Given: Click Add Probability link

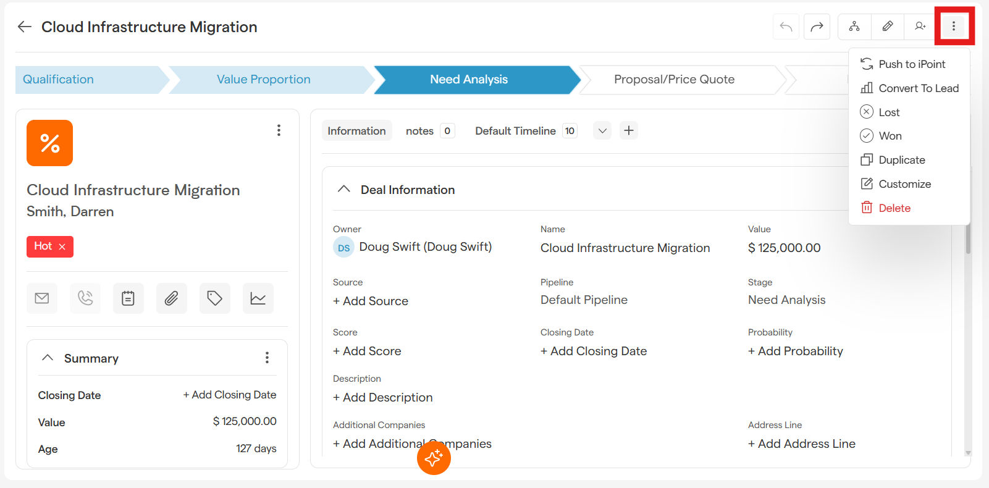Looking at the screenshot, I should point(795,351).
